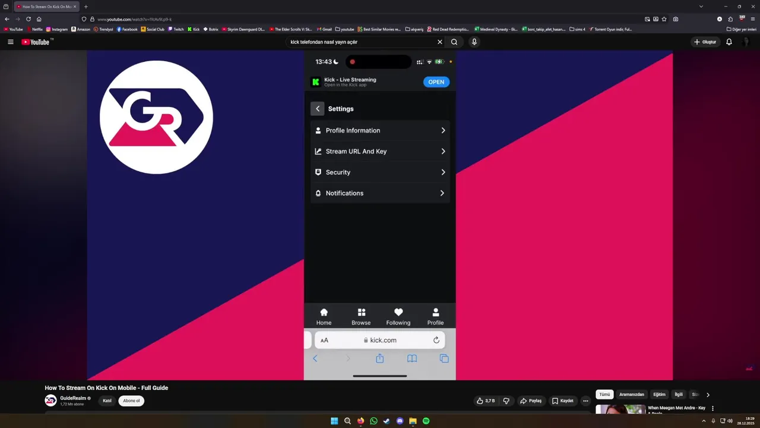Screen dimensions: 760x428
Task: Open the taskbar search icon
Action: (x=347, y=421)
